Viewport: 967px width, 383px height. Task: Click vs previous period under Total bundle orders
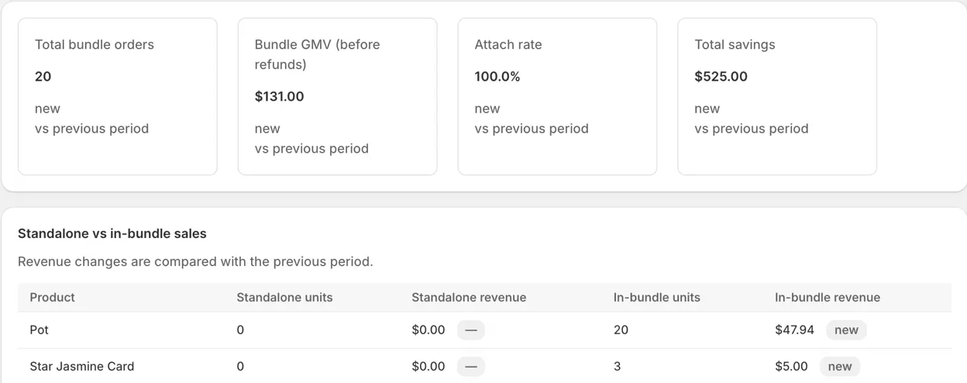point(91,129)
